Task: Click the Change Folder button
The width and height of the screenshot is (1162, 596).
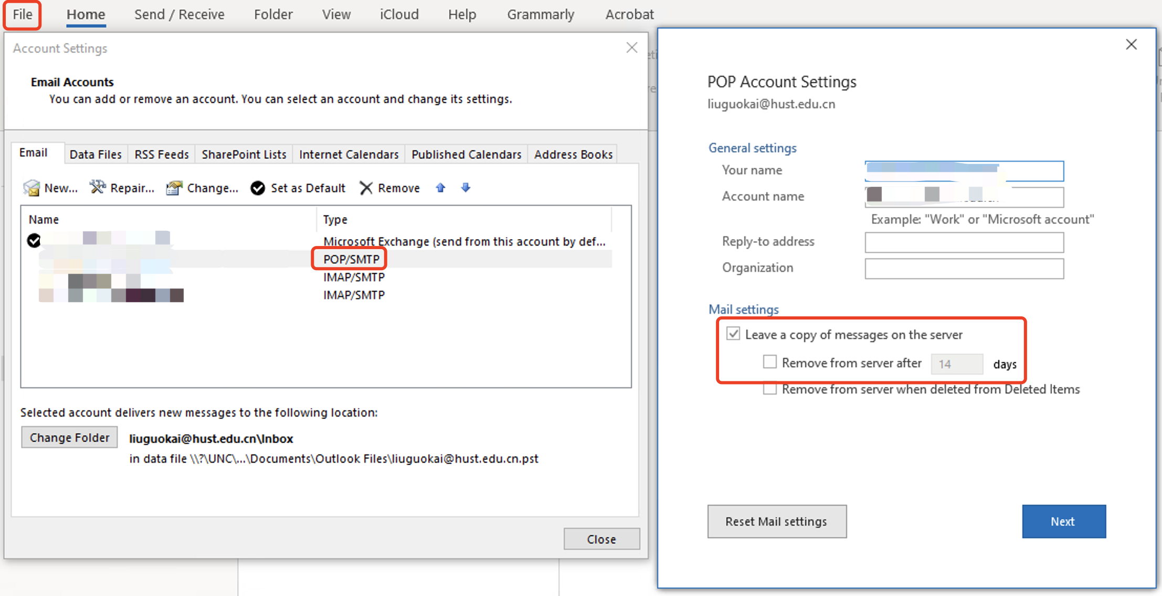Action: 69,438
